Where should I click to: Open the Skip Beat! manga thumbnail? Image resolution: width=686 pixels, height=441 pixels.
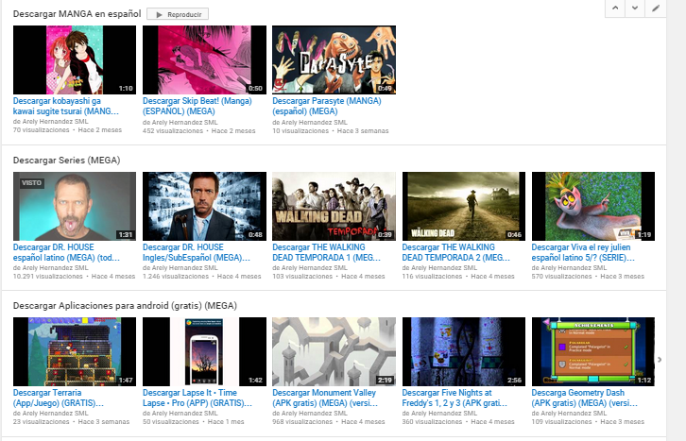[204, 59]
